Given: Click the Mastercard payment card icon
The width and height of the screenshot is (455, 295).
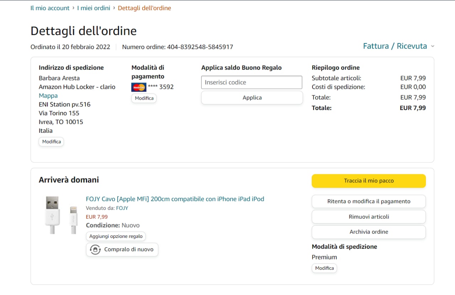Looking at the screenshot, I should pyautogui.click(x=139, y=87).
